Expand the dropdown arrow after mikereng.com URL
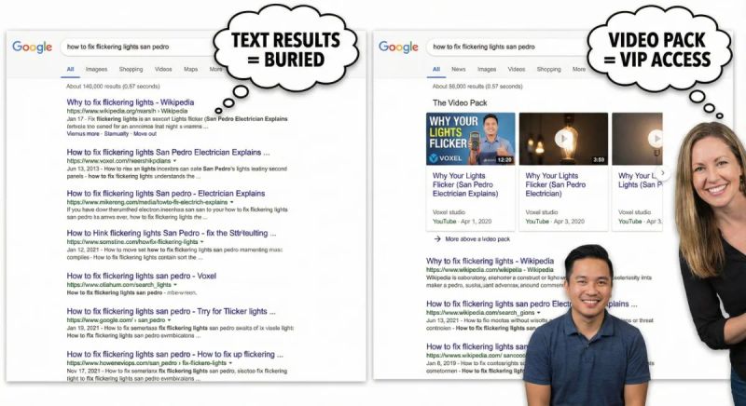 coord(231,202)
